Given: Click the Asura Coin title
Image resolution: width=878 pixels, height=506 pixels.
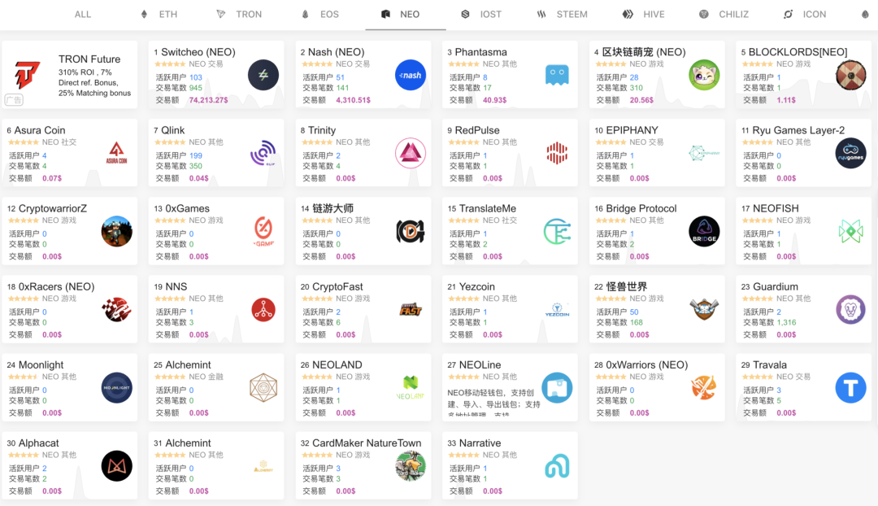Looking at the screenshot, I should click(x=40, y=130).
